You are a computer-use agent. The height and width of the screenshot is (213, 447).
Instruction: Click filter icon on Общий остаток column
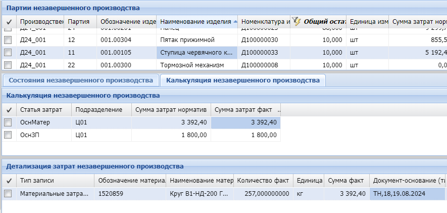(296, 22)
